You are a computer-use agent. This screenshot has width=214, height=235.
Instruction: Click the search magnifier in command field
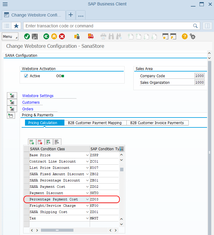pyautogui.click(x=195, y=26)
